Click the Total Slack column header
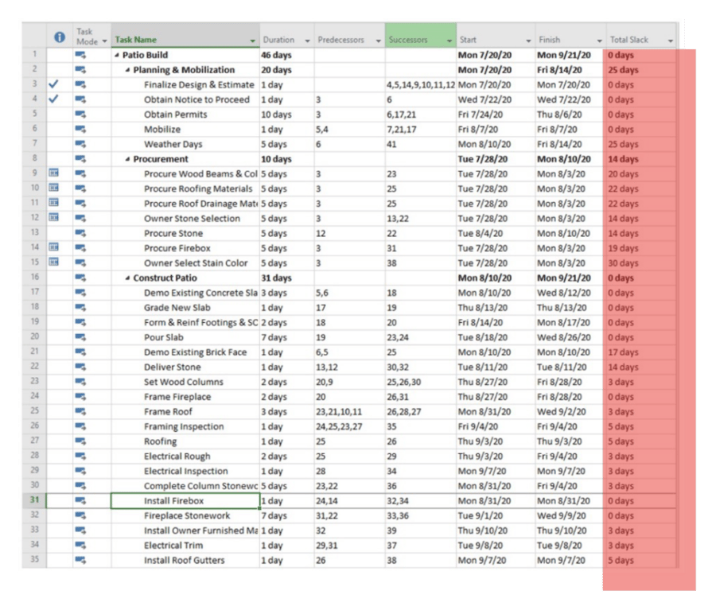716x614 pixels. [x=628, y=37]
